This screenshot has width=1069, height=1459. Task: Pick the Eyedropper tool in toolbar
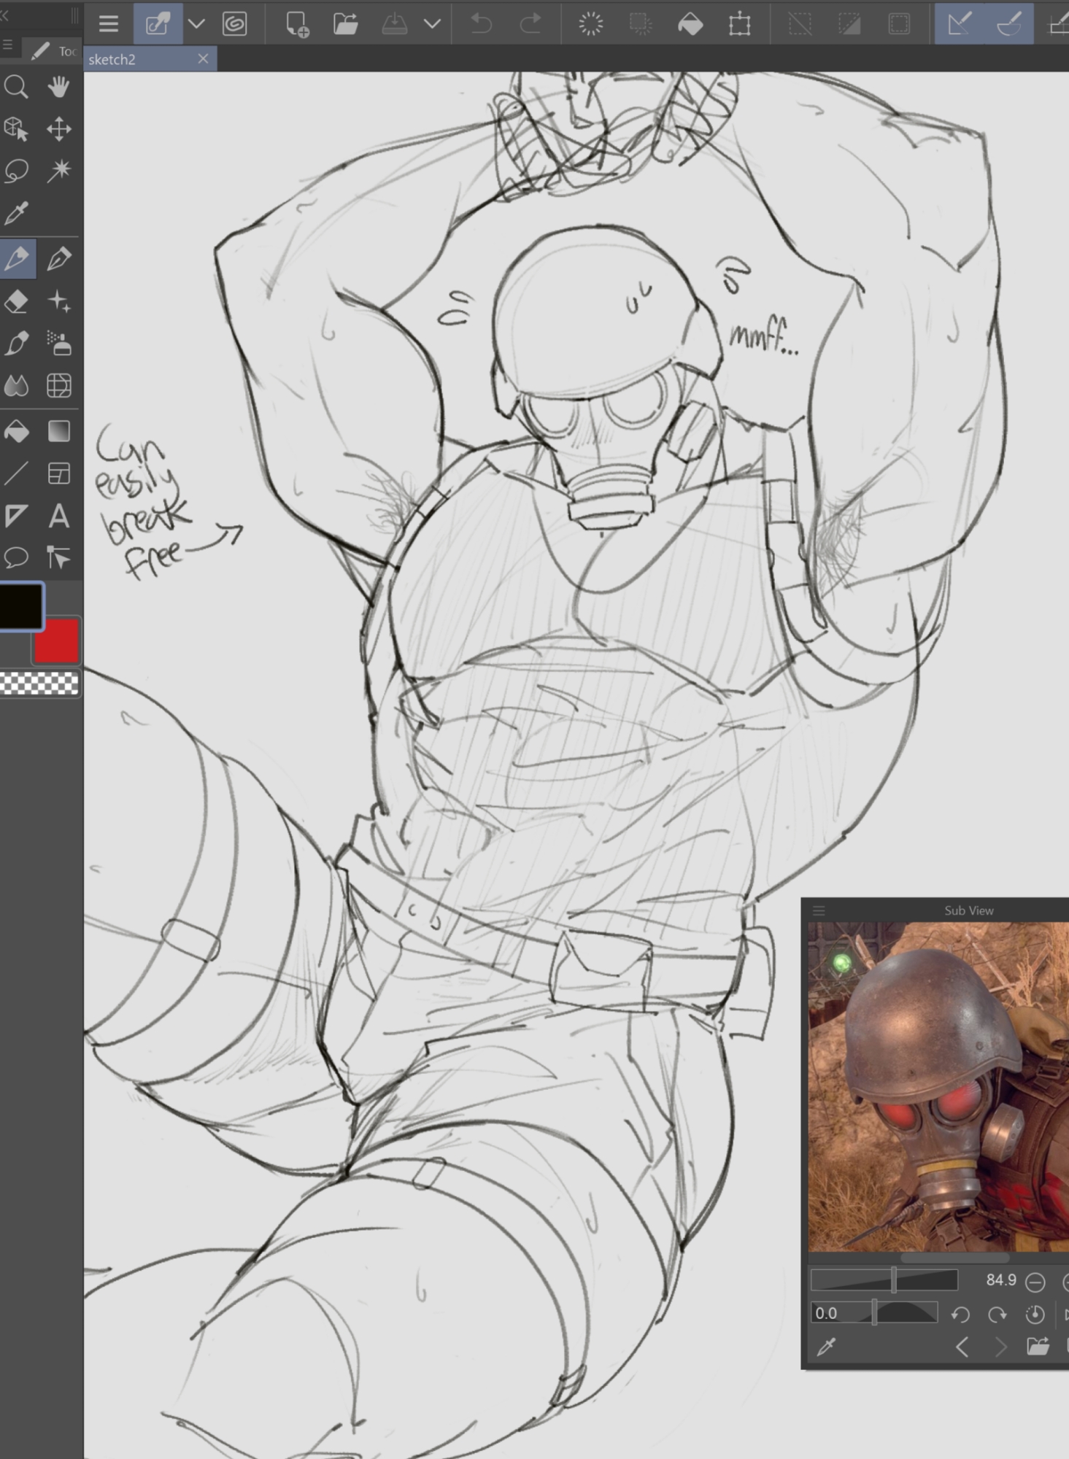click(16, 214)
